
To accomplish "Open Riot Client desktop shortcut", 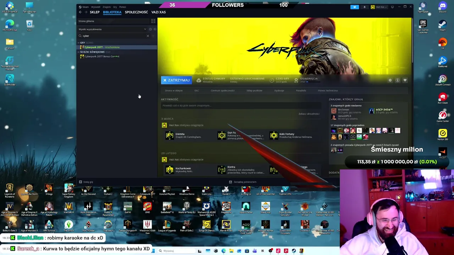I will pos(442,98).
